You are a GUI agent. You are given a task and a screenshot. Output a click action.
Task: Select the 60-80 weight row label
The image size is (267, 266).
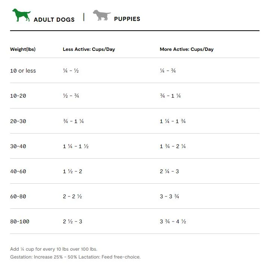pos(18,196)
